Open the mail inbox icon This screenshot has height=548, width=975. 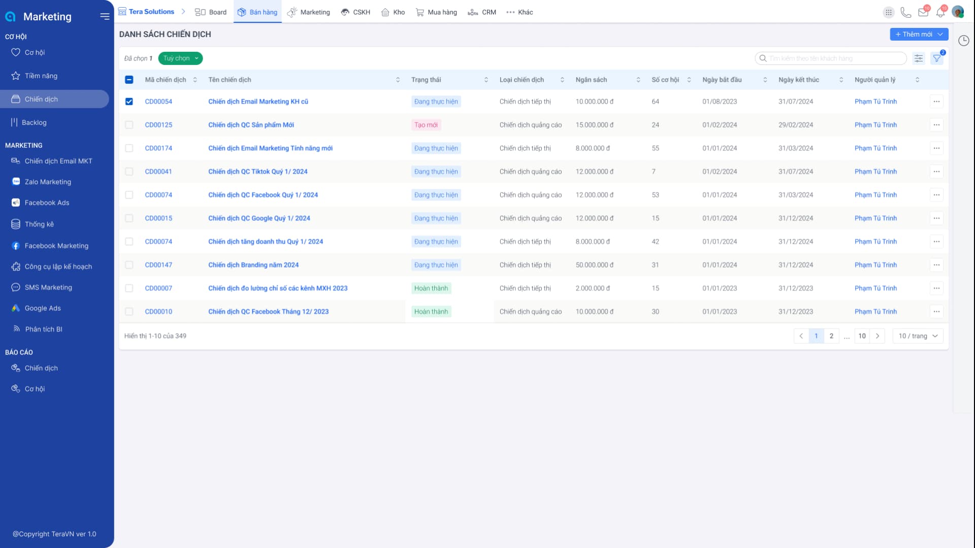click(x=923, y=12)
